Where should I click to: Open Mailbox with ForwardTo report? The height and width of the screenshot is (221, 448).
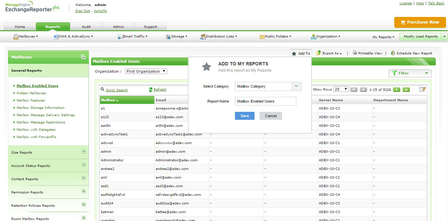click(36, 137)
